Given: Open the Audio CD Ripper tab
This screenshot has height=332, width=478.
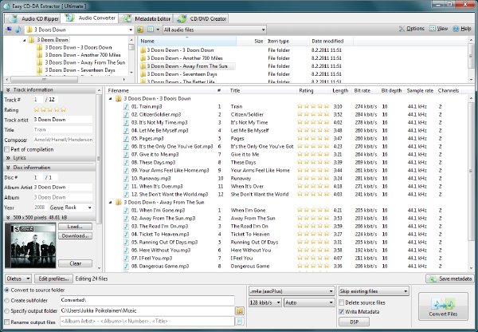Looking at the screenshot, I should (33, 18).
